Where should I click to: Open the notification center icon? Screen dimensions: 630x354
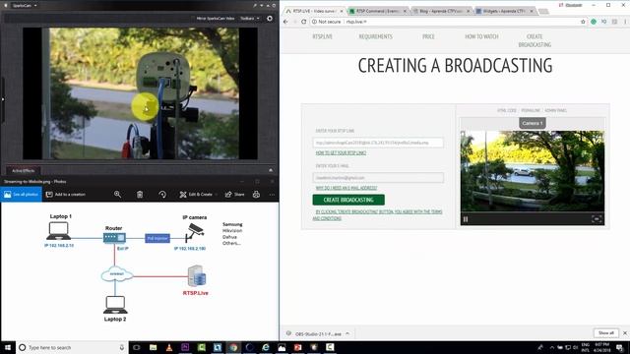pos(620,347)
